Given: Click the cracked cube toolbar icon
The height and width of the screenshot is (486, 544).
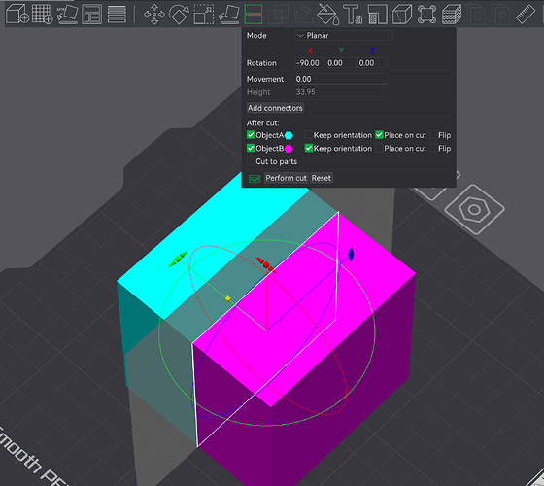Looking at the screenshot, I should [402, 15].
